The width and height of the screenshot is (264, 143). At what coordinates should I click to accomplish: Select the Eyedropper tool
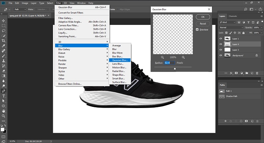pos(3,46)
